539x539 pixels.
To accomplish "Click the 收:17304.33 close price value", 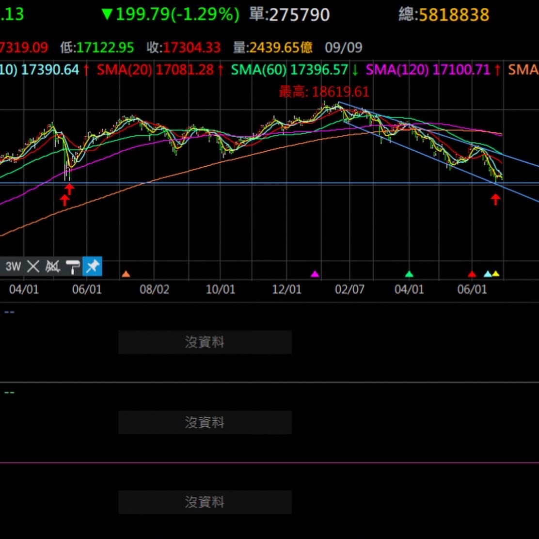I will coord(184,48).
